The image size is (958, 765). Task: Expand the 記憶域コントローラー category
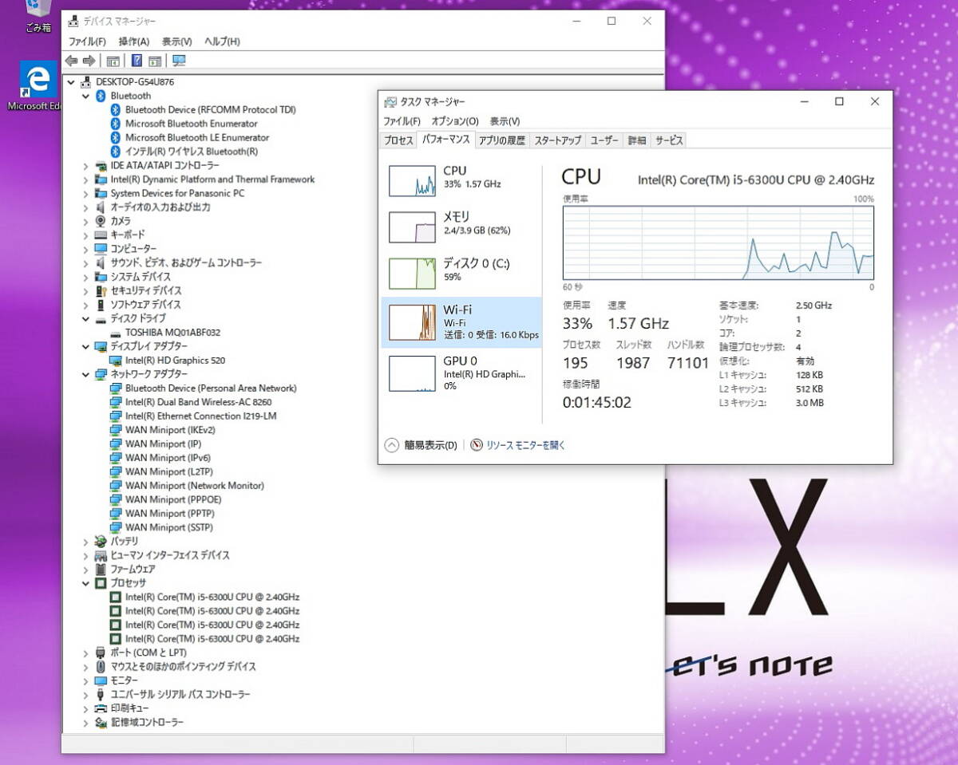(85, 723)
